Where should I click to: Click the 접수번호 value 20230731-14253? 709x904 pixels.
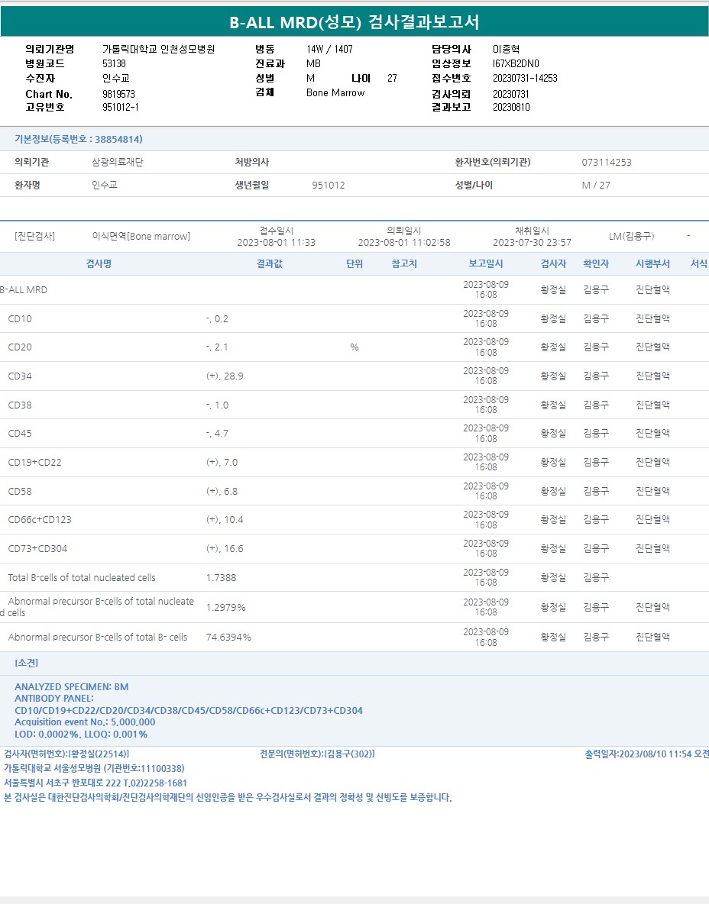click(x=525, y=78)
